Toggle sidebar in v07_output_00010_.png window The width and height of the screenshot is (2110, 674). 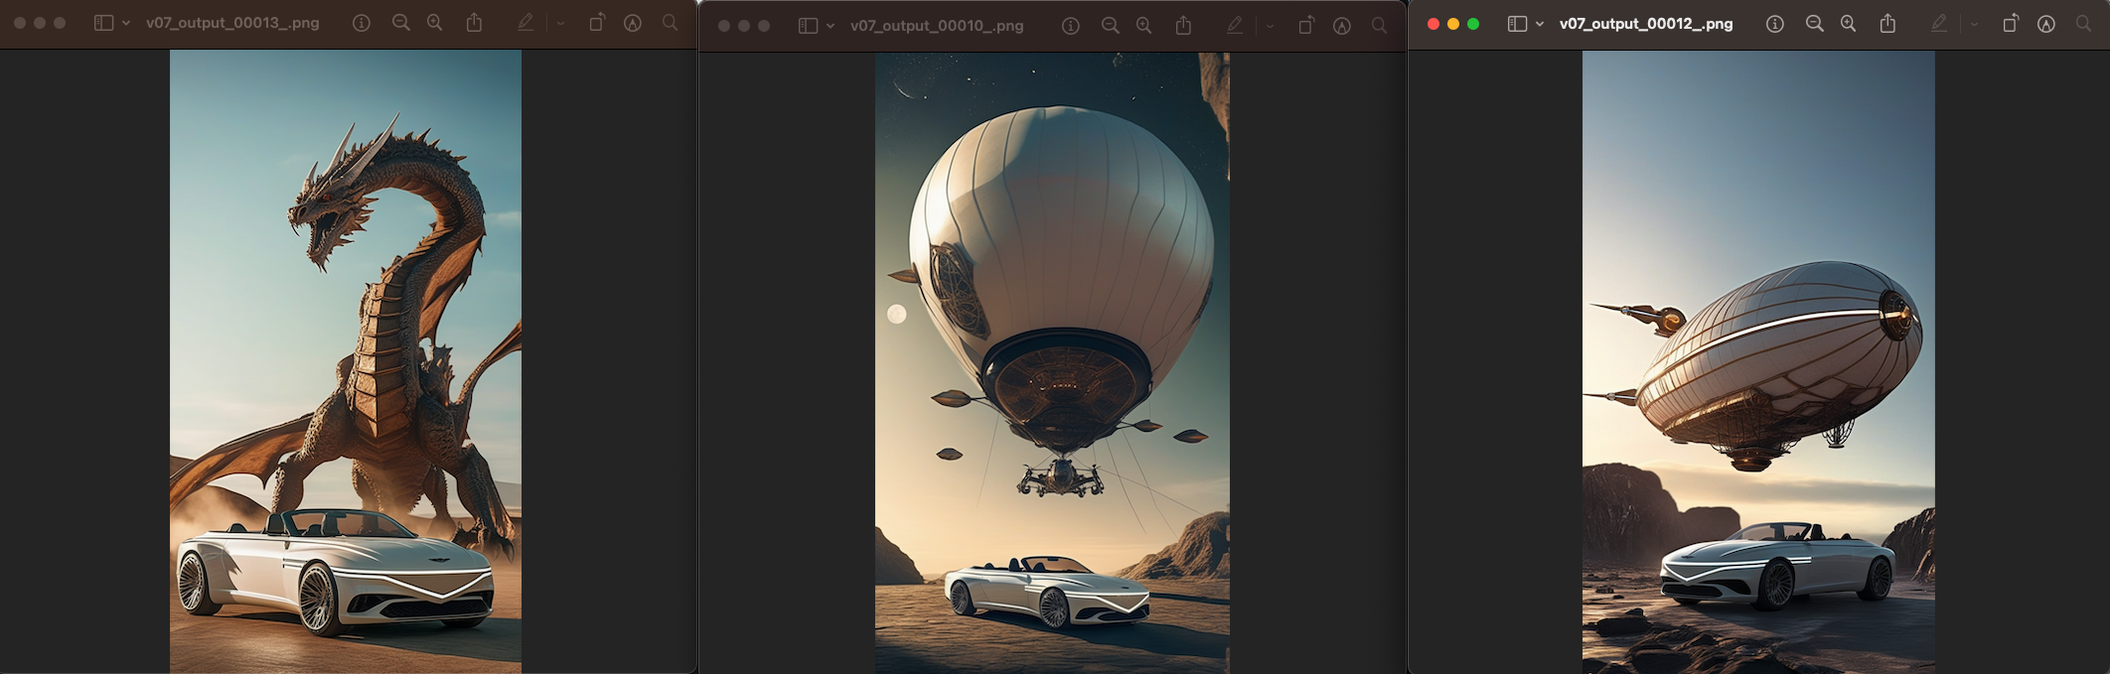[x=808, y=25]
